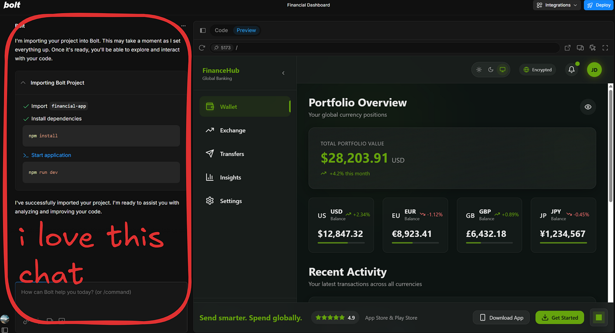Toggle portfolio value visibility eye icon
Screen dimensions: 615x333
pos(588,107)
